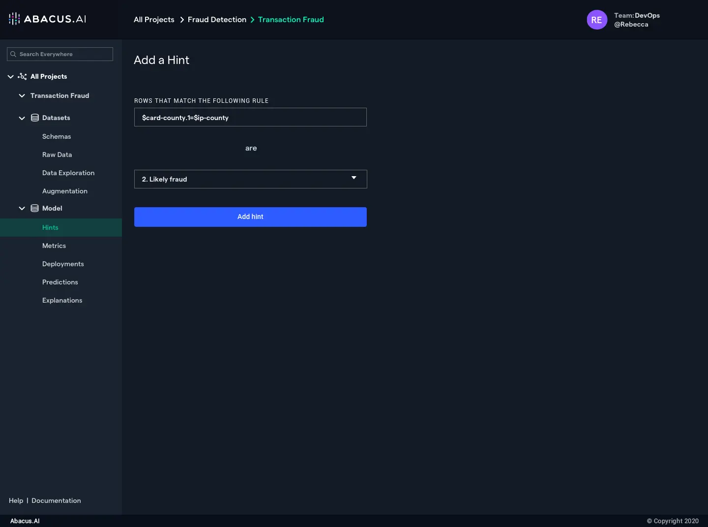Screen dimensions: 708x527
Task: Click the RE user avatar
Action: pyautogui.click(x=596, y=20)
